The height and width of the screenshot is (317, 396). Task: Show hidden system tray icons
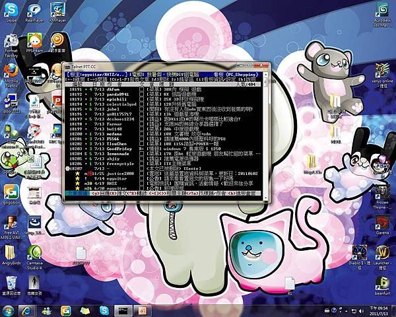346,311
